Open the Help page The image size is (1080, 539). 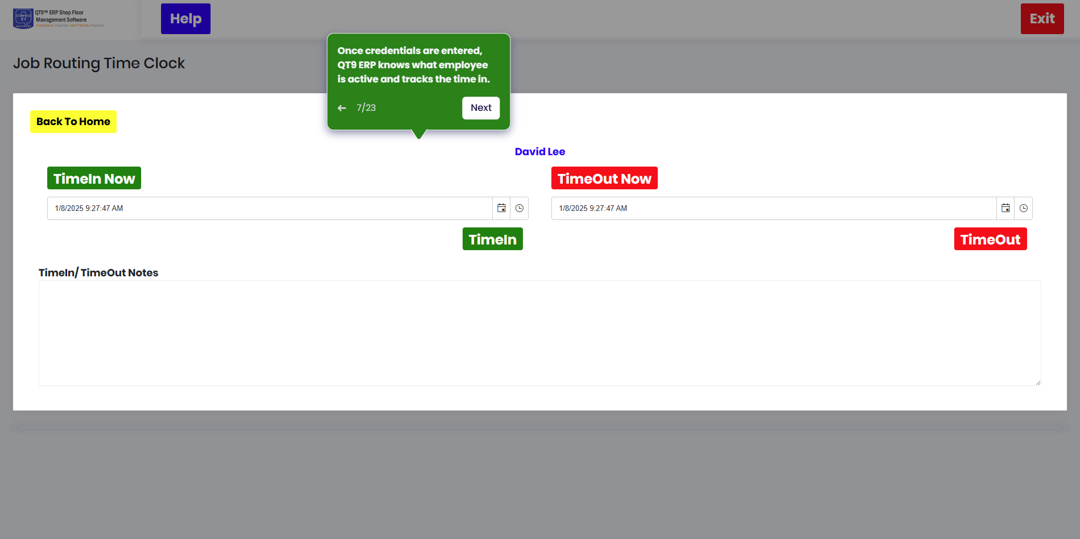[x=186, y=19]
